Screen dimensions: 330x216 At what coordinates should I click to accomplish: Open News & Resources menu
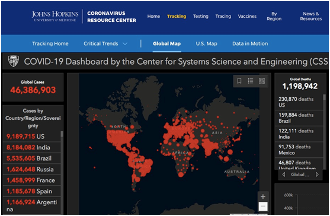(311, 16)
